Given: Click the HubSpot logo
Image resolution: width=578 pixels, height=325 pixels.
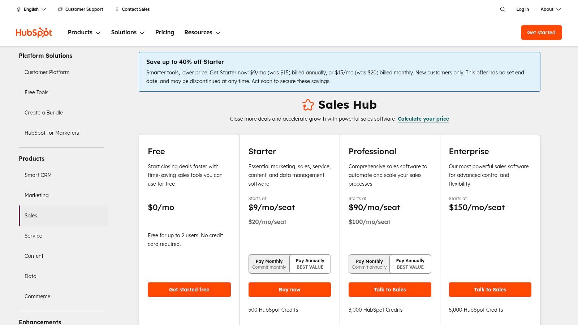Looking at the screenshot, I should [x=34, y=32].
